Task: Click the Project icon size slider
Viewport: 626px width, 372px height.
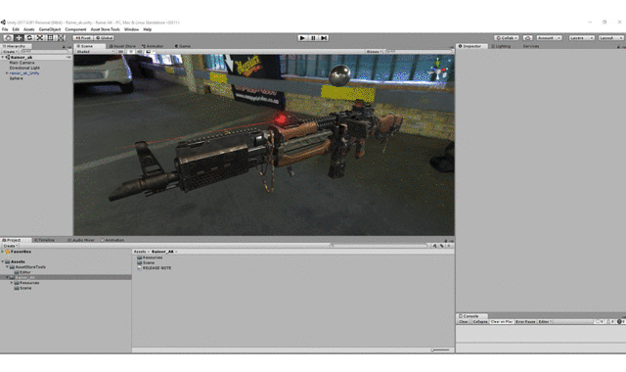Action: 440,350
